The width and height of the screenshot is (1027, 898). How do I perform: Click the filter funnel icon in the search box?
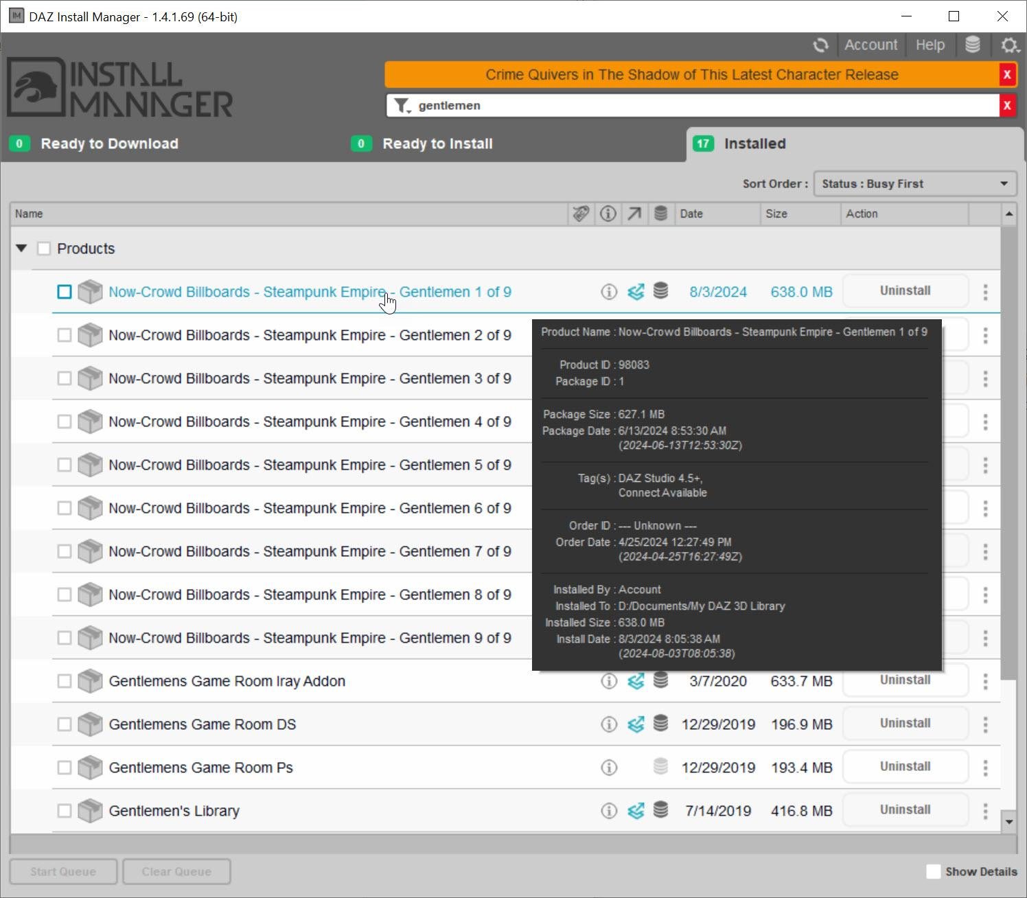click(402, 106)
